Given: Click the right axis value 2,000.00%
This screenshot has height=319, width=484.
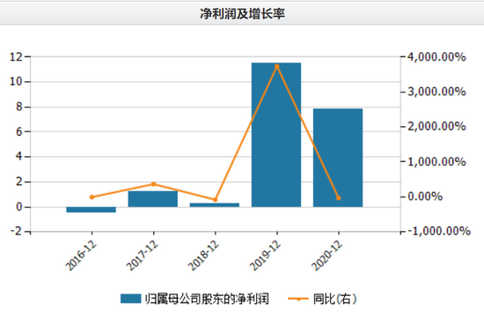Looking at the screenshot, I should [436, 126].
